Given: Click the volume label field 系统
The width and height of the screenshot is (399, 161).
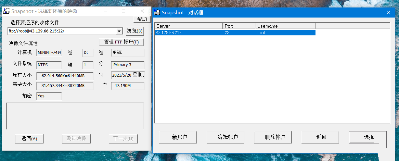Looking at the screenshot, I should point(128,53).
